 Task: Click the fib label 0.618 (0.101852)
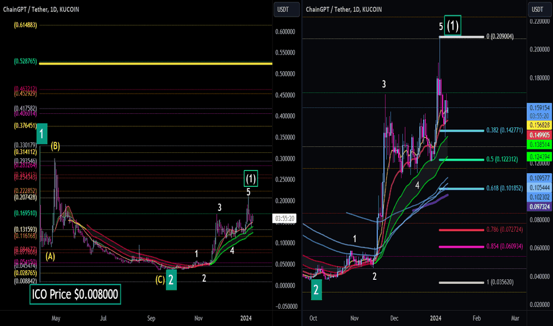tap(505, 188)
